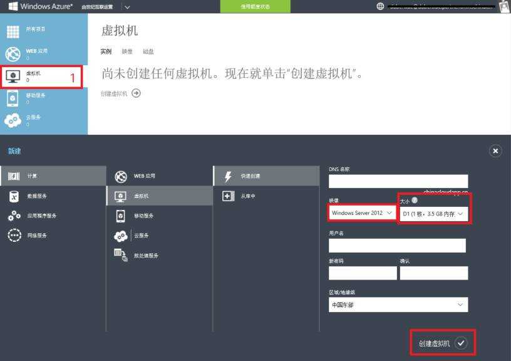Screen dimensions: 511x361
Task: Open the globe language icon
Action: (380, 6)
